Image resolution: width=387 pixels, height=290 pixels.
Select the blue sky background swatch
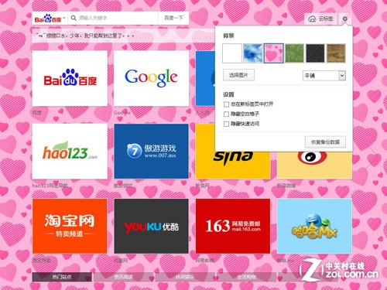click(x=253, y=53)
